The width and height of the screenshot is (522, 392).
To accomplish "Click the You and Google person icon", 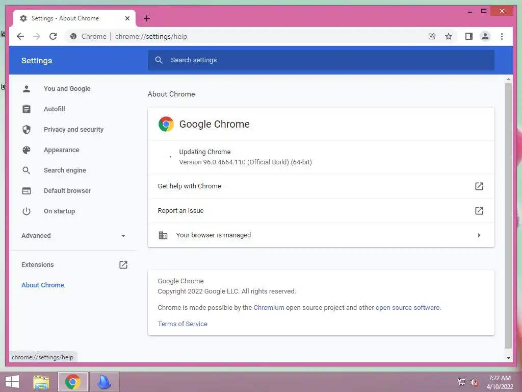I will [x=27, y=89].
